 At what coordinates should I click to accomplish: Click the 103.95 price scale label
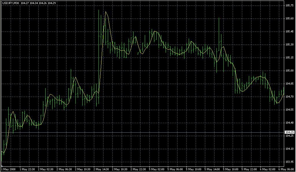click(x=289, y=162)
